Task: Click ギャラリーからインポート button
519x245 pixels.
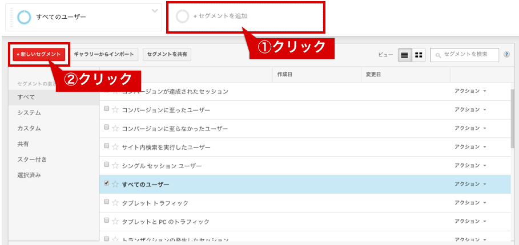Action: 104,54
